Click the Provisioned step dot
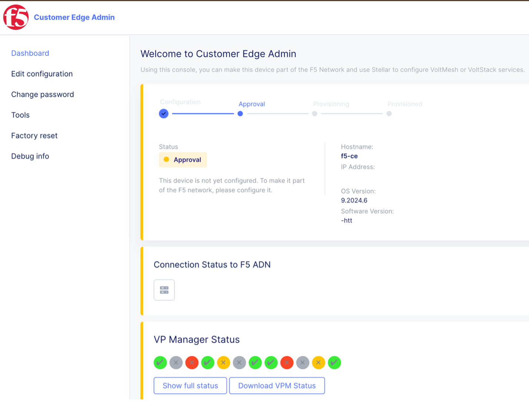This screenshot has width=529, height=401. [389, 114]
